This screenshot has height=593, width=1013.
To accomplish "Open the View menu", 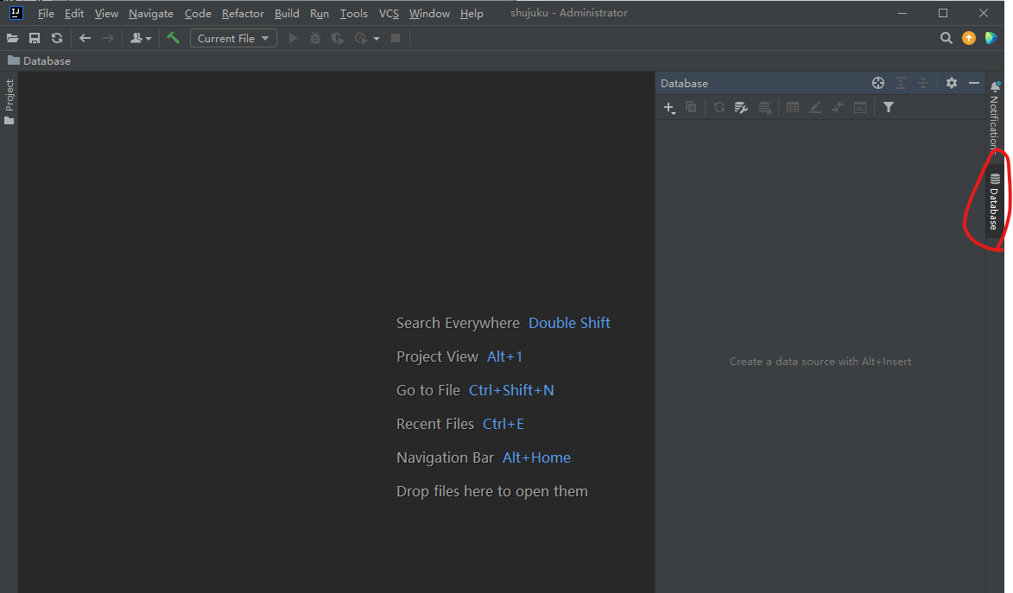I will pyautogui.click(x=106, y=13).
